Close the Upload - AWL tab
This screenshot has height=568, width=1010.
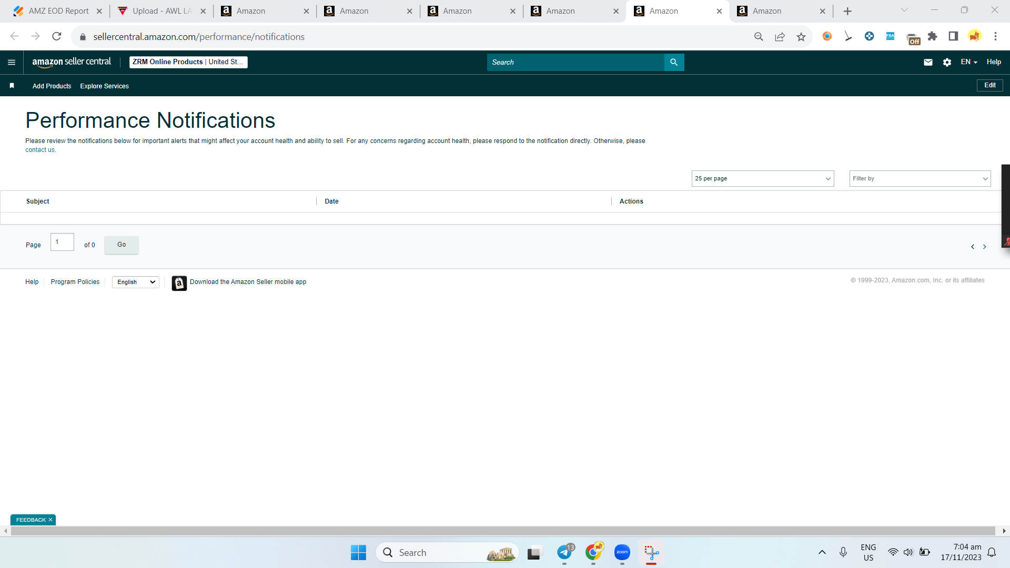[x=203, y=11]
